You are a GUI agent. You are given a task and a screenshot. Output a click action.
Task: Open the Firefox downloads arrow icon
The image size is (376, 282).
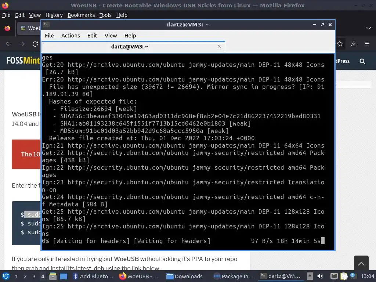[354, 44]
